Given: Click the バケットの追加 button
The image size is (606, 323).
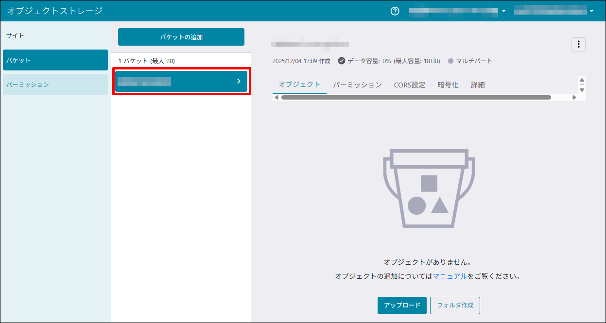Looking at the screenshot, I should tap(181, 37).
